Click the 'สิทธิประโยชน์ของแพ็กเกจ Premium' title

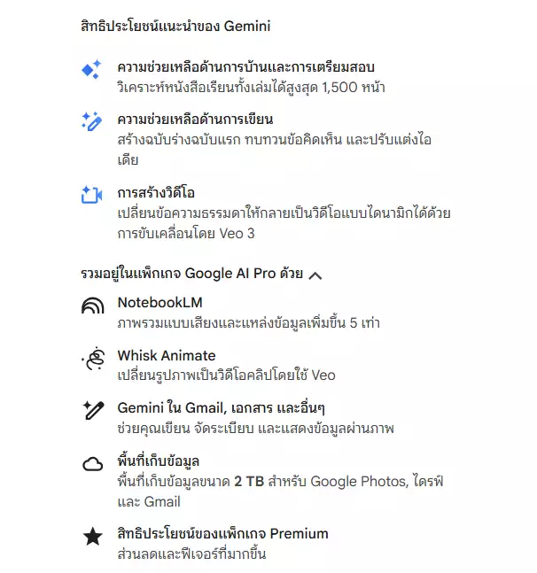[x=222, y=534]
